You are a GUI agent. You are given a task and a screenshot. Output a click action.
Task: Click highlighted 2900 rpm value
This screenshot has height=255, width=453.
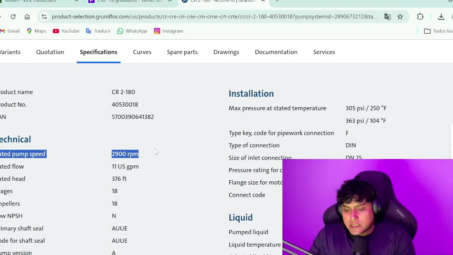(x=125, y=154)
